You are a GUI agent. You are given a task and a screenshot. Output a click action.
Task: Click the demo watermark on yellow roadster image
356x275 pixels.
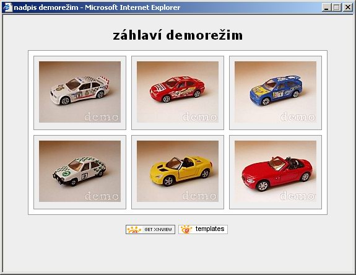click(199, 196)
